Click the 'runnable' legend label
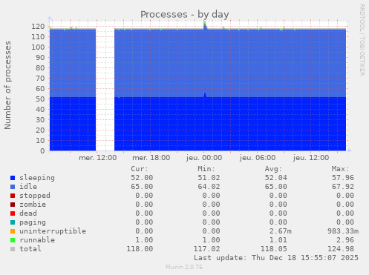The width and height of the screenshot is (369, 275). [37, 240]
